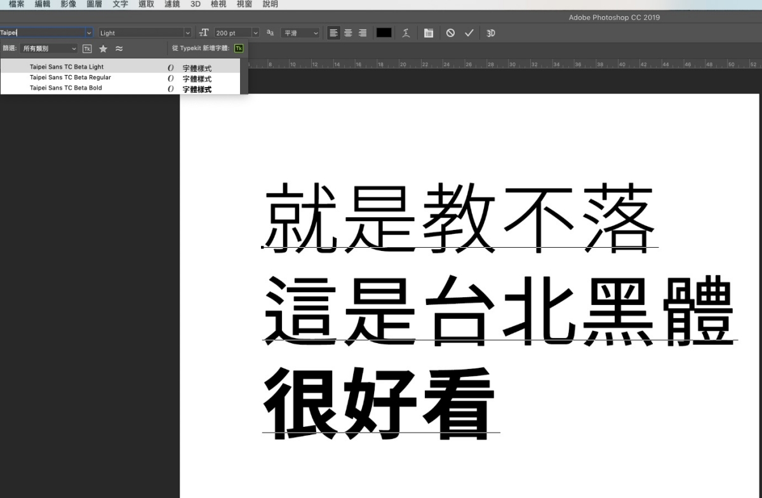Click the 3D text conversion icon
This screenshot has width=762, height=498.
coord(491,33)
